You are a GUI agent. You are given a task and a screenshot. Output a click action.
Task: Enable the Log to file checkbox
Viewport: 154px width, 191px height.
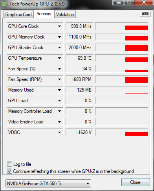(9, 164)
